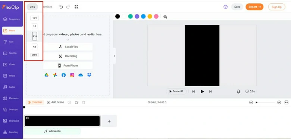Select the 4:5 aspect ratio option

coord(35,47)
